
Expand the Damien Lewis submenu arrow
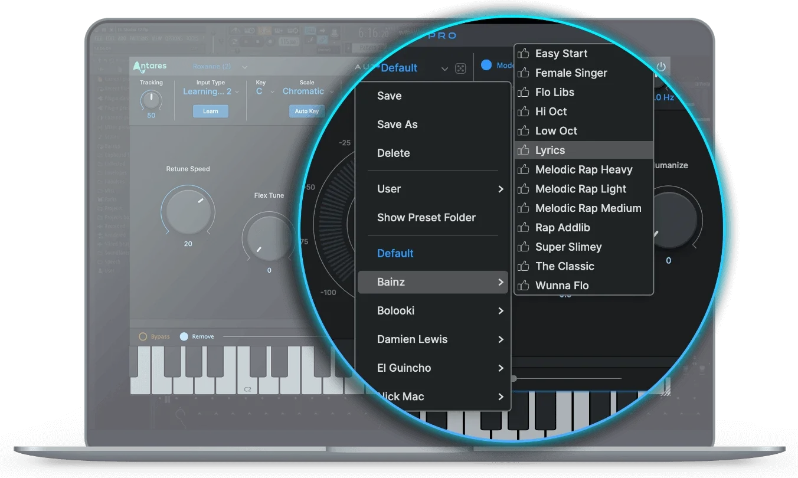(x=501, y=339)
